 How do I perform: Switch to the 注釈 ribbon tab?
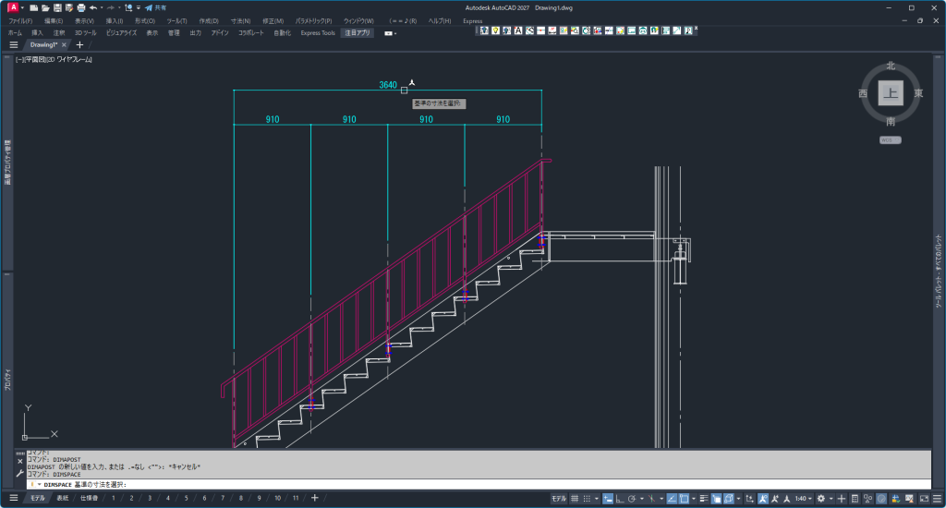(58, 32)
